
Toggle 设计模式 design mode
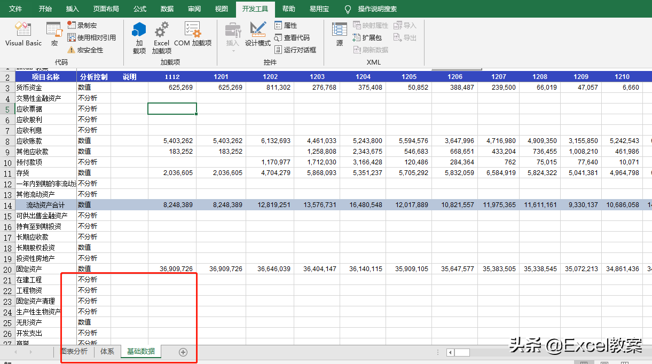[258, 34]
